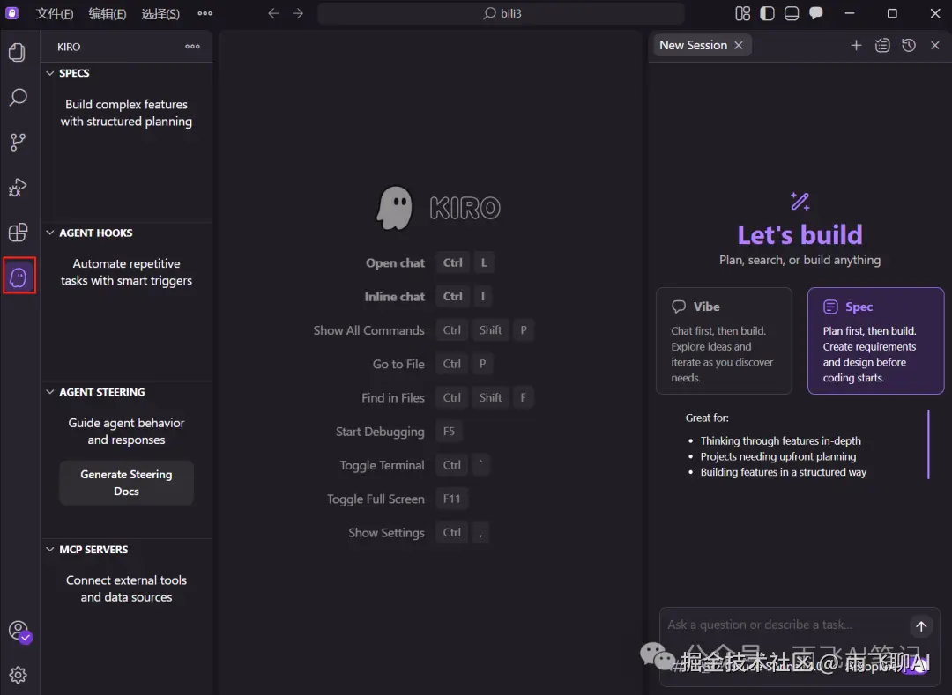Click the Find in Files label
The image size is (952, 695).
[x=393, y=398]
